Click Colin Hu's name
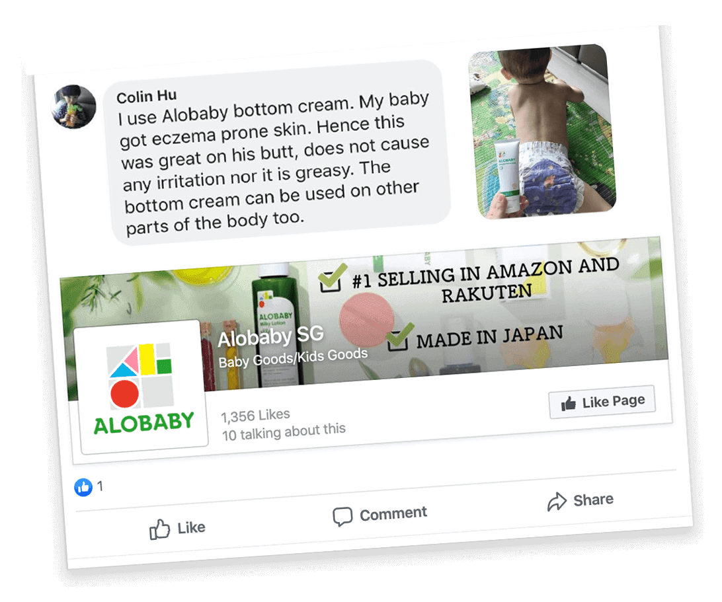The height and width of the screenshot is (602, 722). 146,96
